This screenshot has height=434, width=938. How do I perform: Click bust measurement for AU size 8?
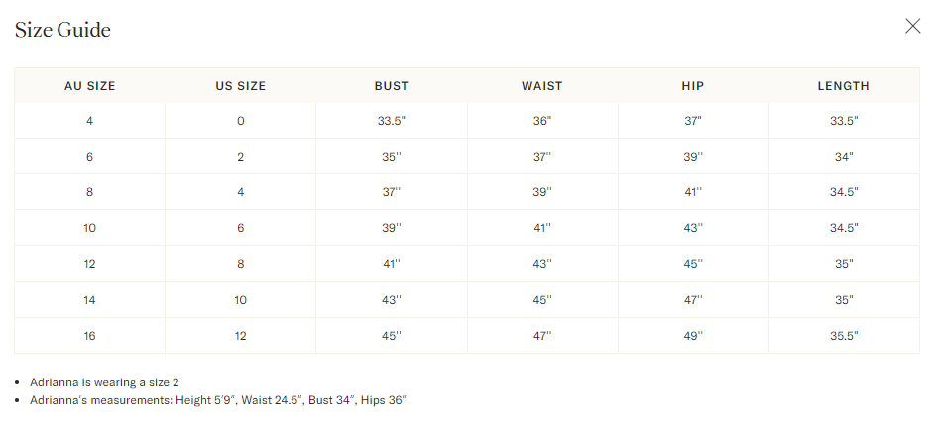tap(392, 192)
